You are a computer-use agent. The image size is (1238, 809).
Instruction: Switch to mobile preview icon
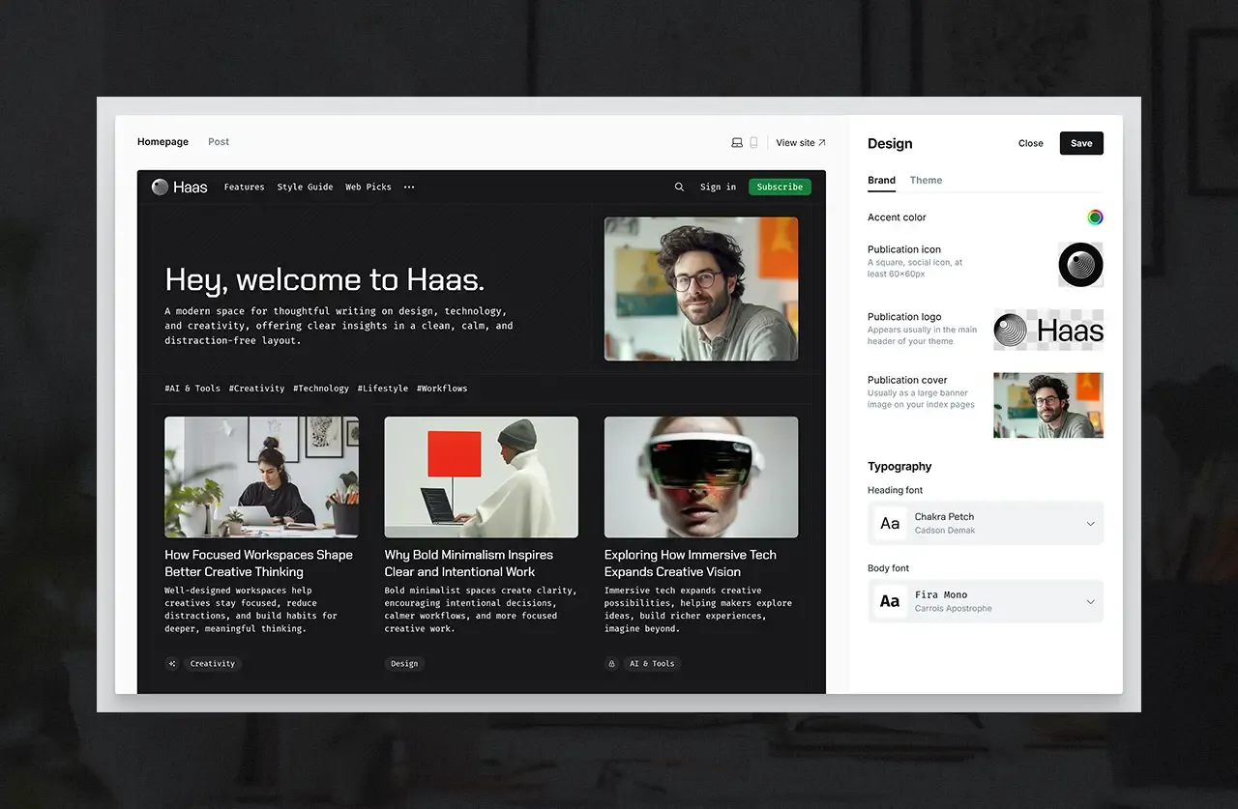tap(754, 142)
